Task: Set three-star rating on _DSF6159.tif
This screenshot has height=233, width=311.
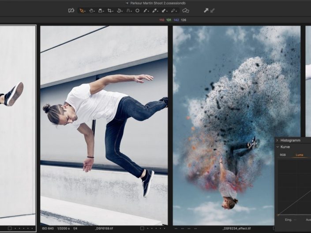Action: [x=156, y=229]
